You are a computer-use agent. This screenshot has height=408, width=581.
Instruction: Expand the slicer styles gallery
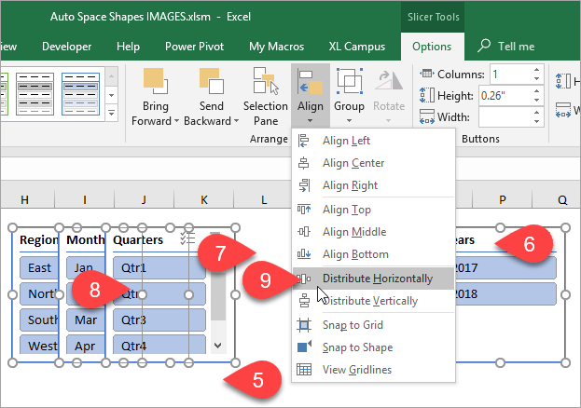coord(112,113)
